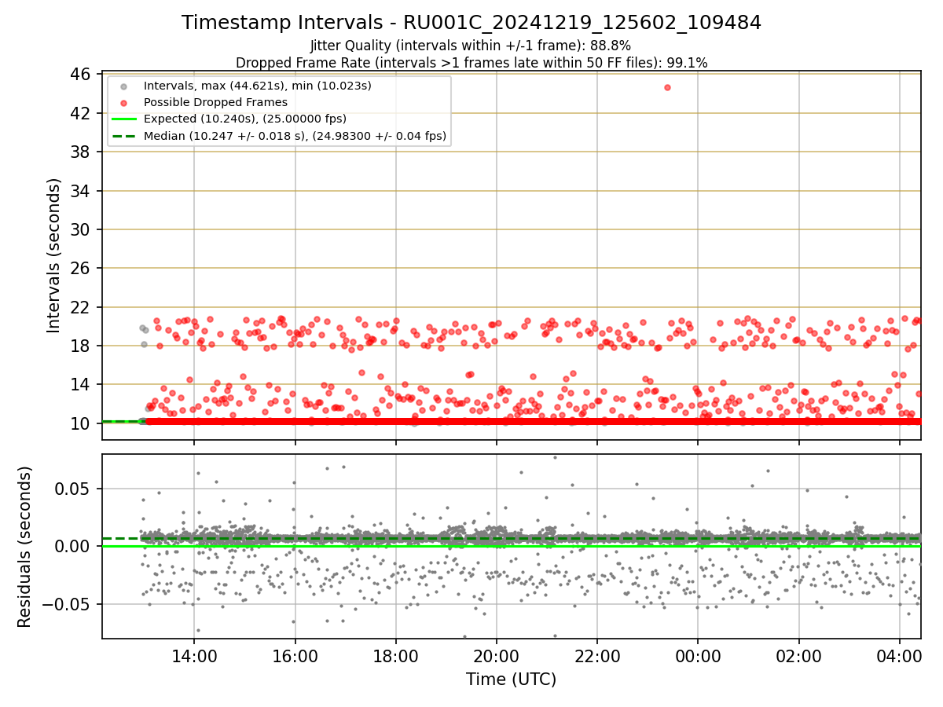943x707 pixels.
Task: Click the x-axis tick label "18:00"
Action: click(x=396, y=656)
